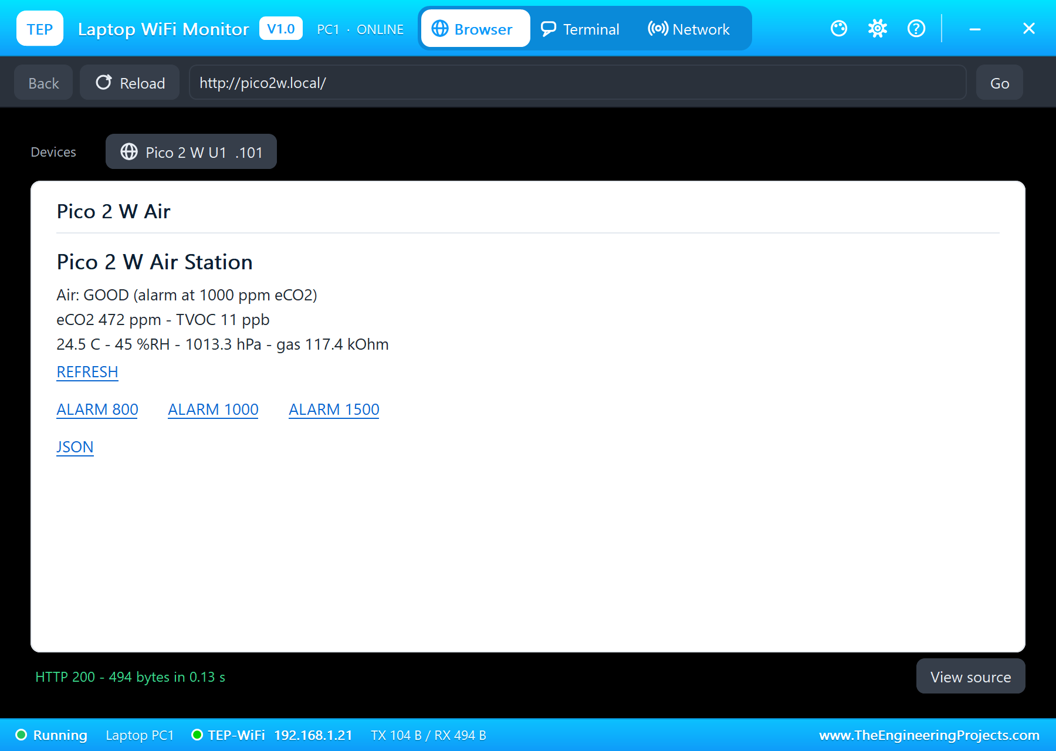Image resolution: width=1056 pixels, height=751 pixels.
Task: Set alarm via ALARM 800 link
Action: pyautogui.click(x=97, y=410)
